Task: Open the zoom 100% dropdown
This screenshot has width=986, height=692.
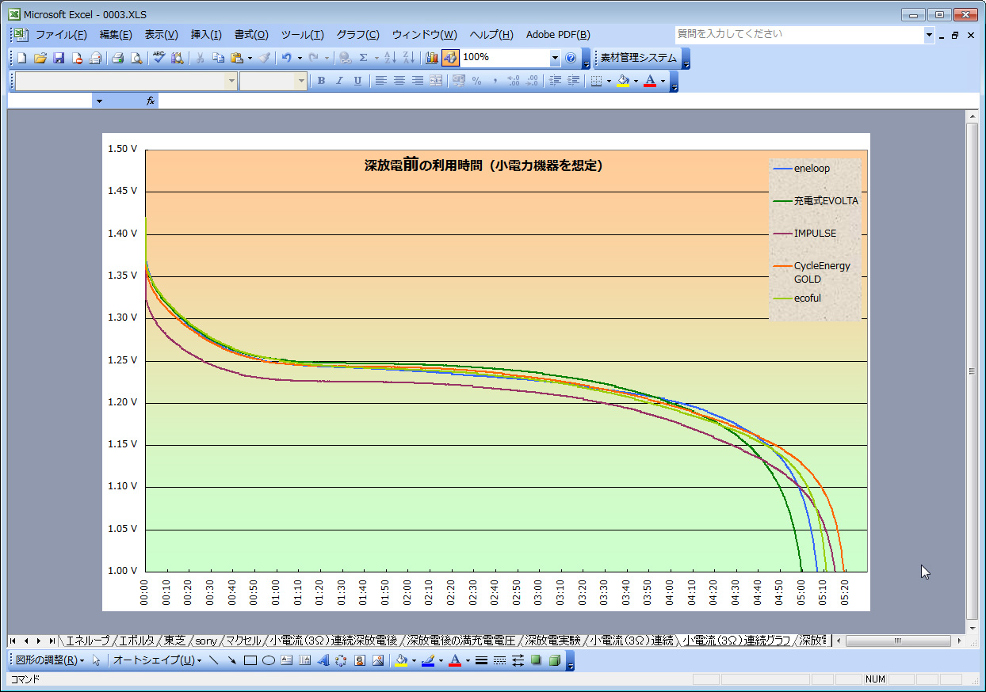Action: [555, 58]
